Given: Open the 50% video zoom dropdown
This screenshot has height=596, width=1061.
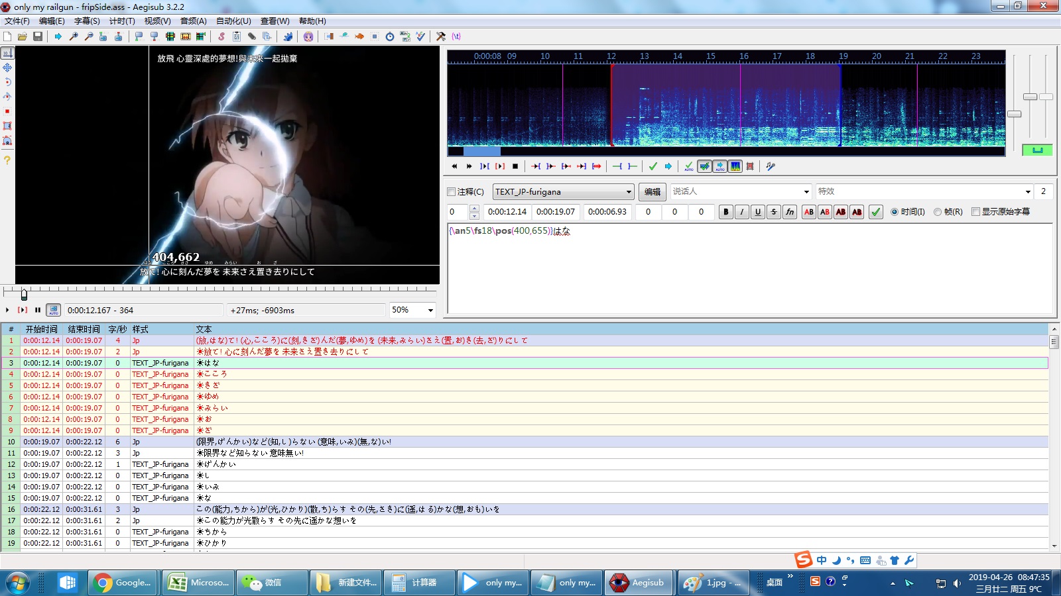Looking at the screenshot, I should 430,310.
